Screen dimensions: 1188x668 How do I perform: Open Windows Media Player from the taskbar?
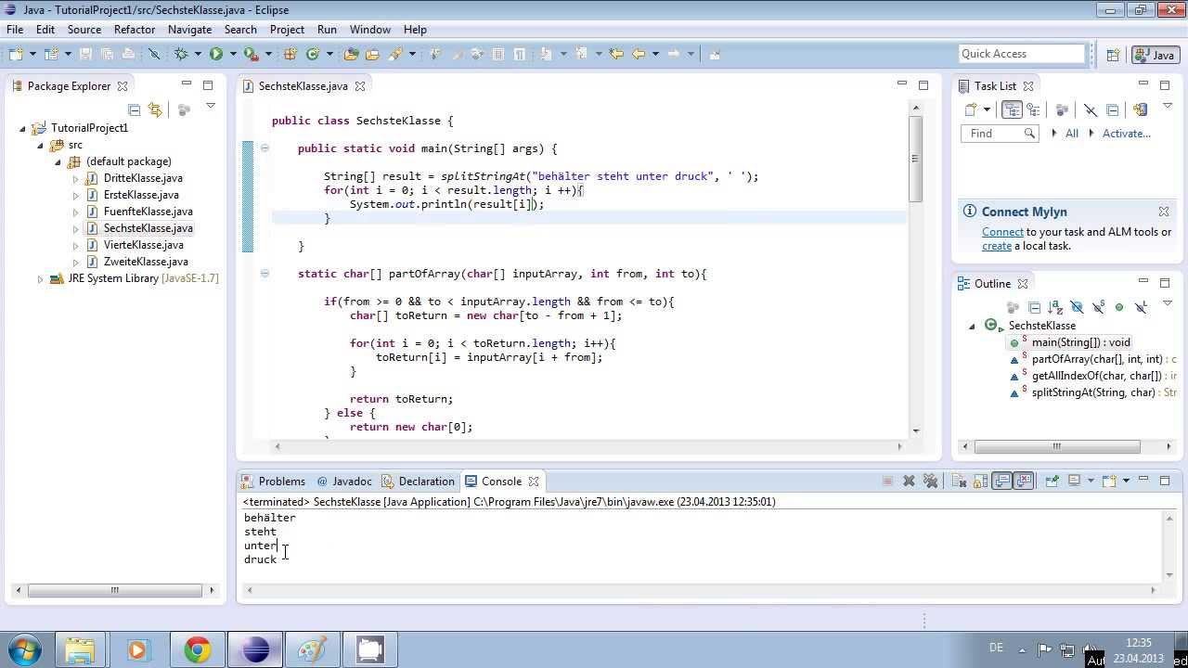(138, 649)
